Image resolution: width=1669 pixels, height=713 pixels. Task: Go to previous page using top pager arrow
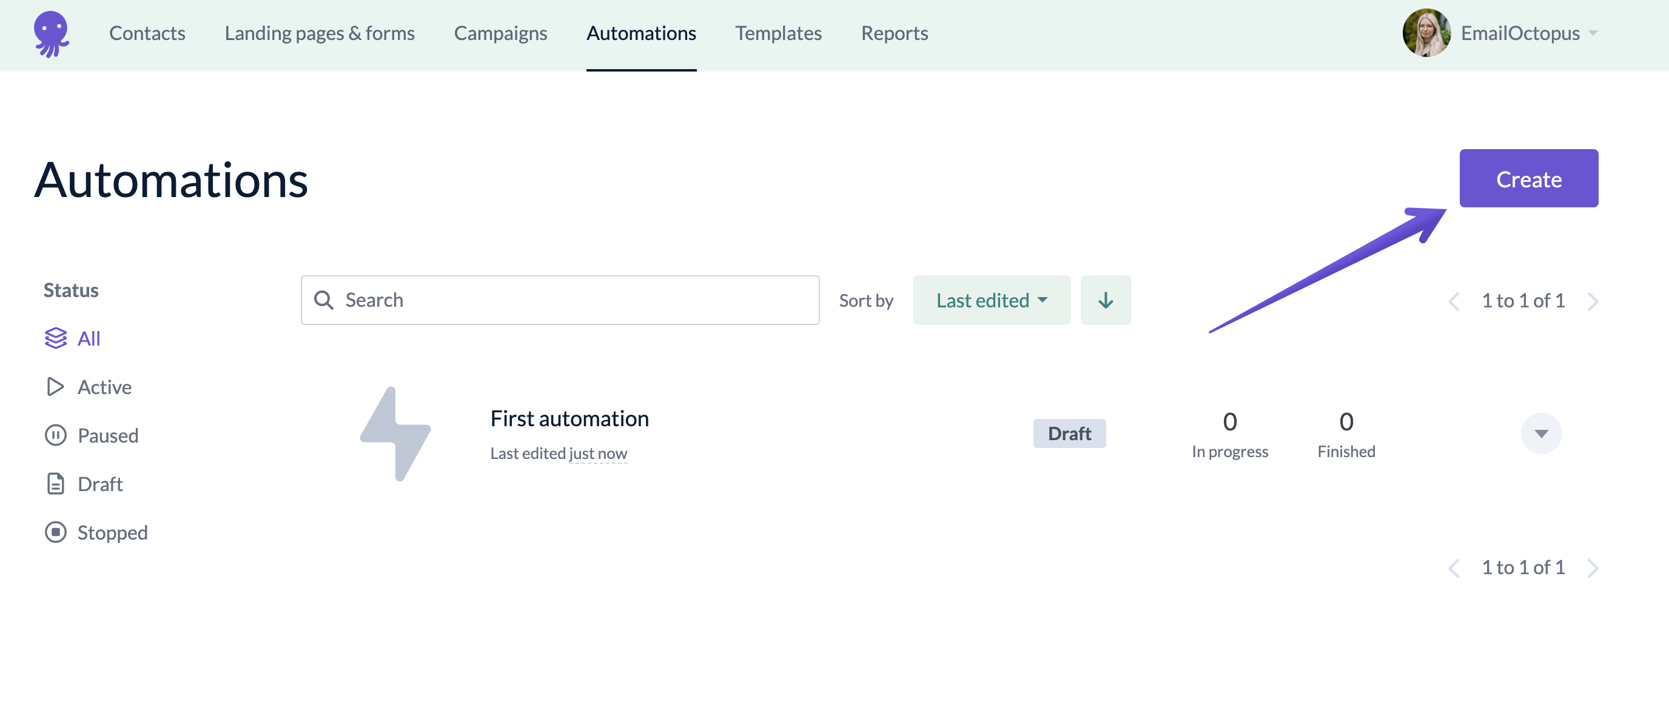1454,301
